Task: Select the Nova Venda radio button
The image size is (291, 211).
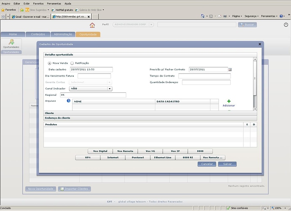Action: 50,63
